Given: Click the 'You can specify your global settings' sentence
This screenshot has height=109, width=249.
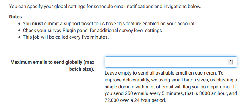Looking at the screenshot, I should click(105, 7).
